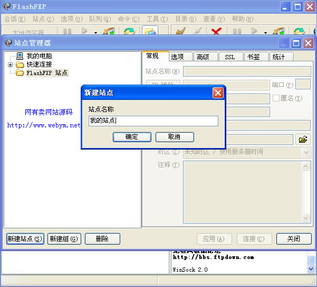Expand the 快速连接 tree node
The width and height of the screenshot is (317, 287).
pyautogui.click(x=10, y=64)
